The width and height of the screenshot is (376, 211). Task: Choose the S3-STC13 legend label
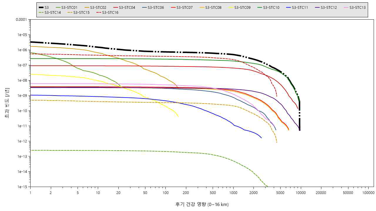tap(357, 7)
